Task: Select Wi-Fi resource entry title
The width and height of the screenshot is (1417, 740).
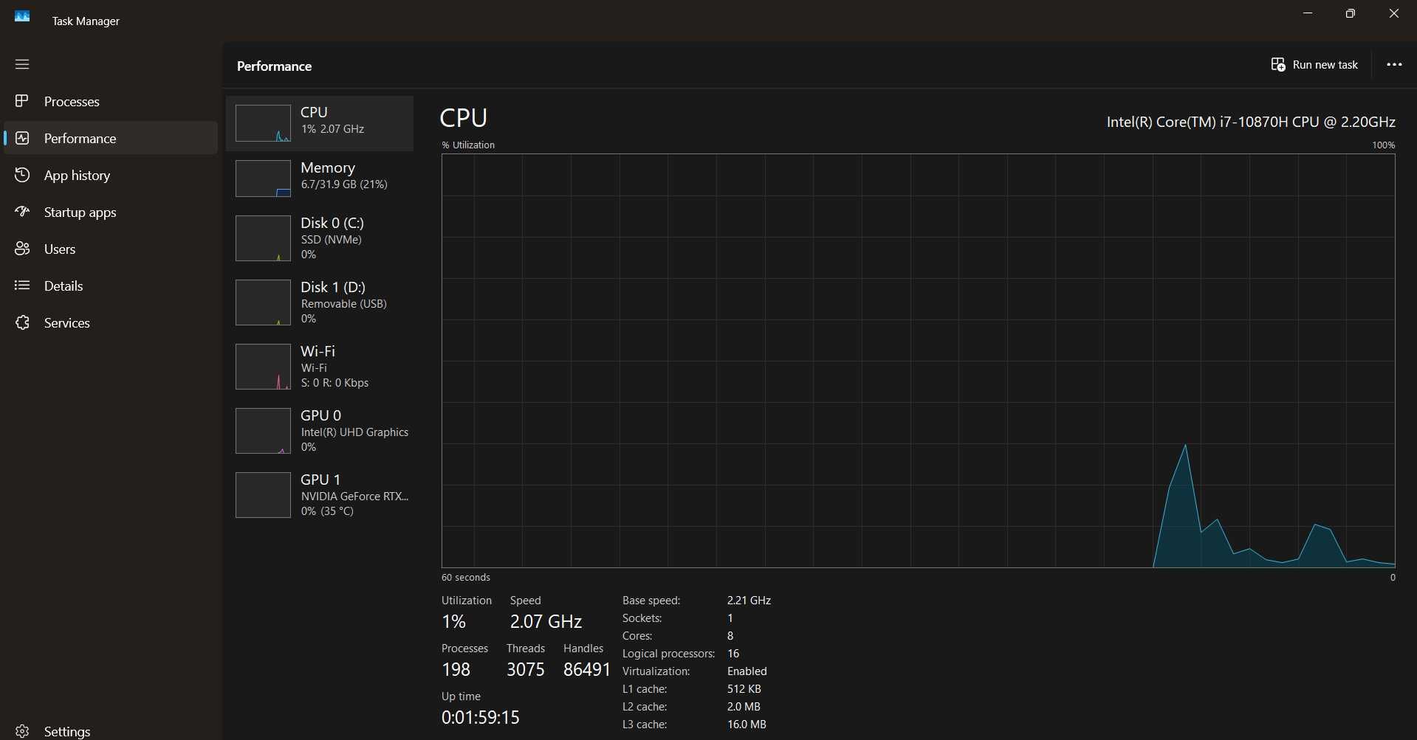Action: click(x=318, y=351)
